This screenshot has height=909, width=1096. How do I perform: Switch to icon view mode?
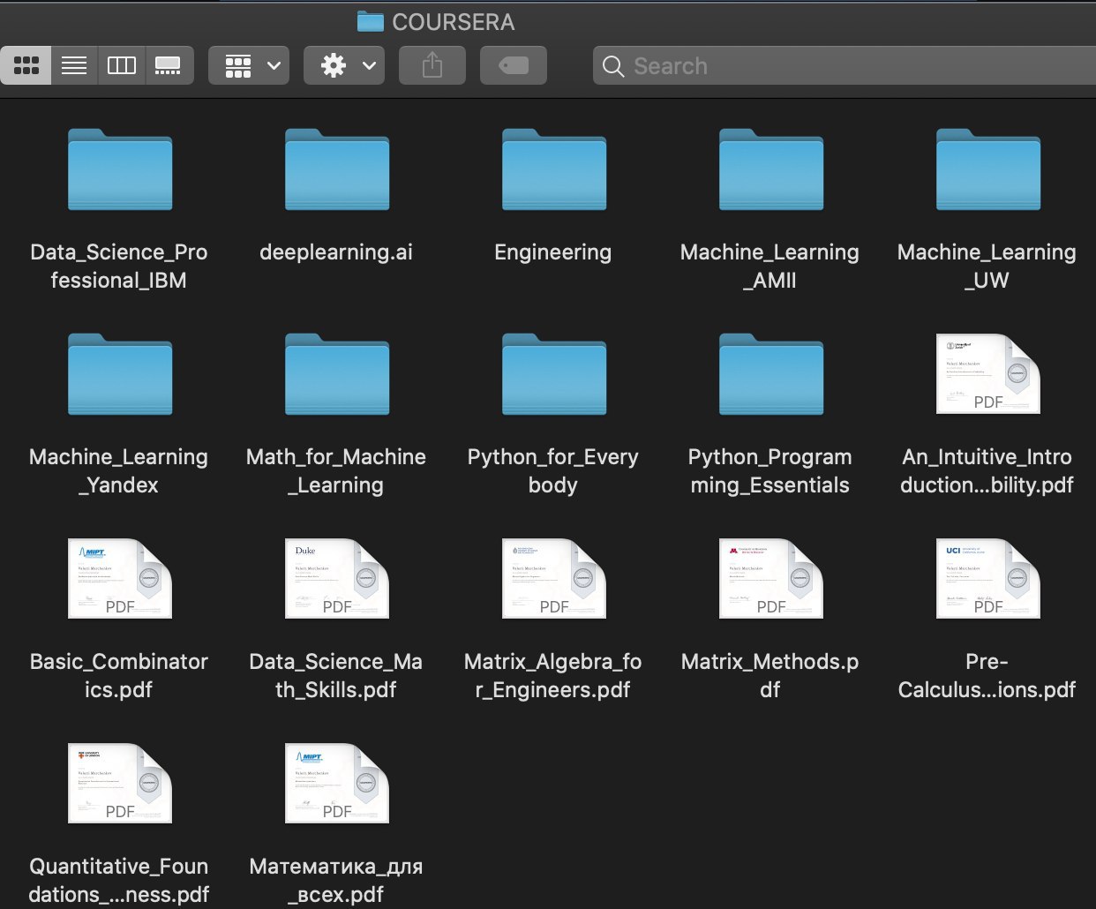coord(26,65)
